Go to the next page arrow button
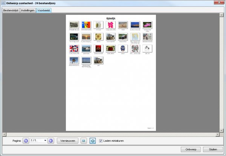Viewport: 226px width, 156px height. click(x=51, y=141)
